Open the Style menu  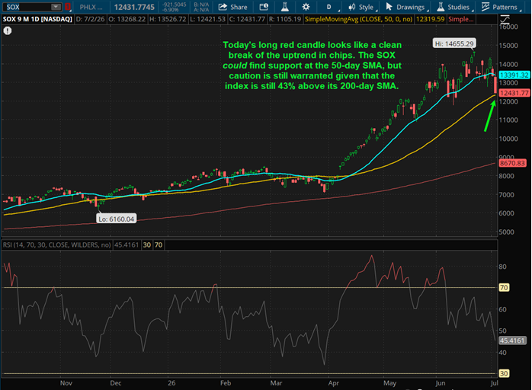[x=361, y=7]
